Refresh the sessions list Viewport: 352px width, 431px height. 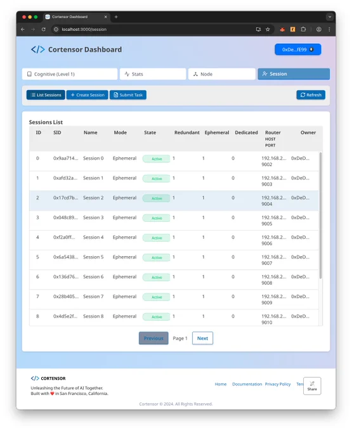[311, 95]
